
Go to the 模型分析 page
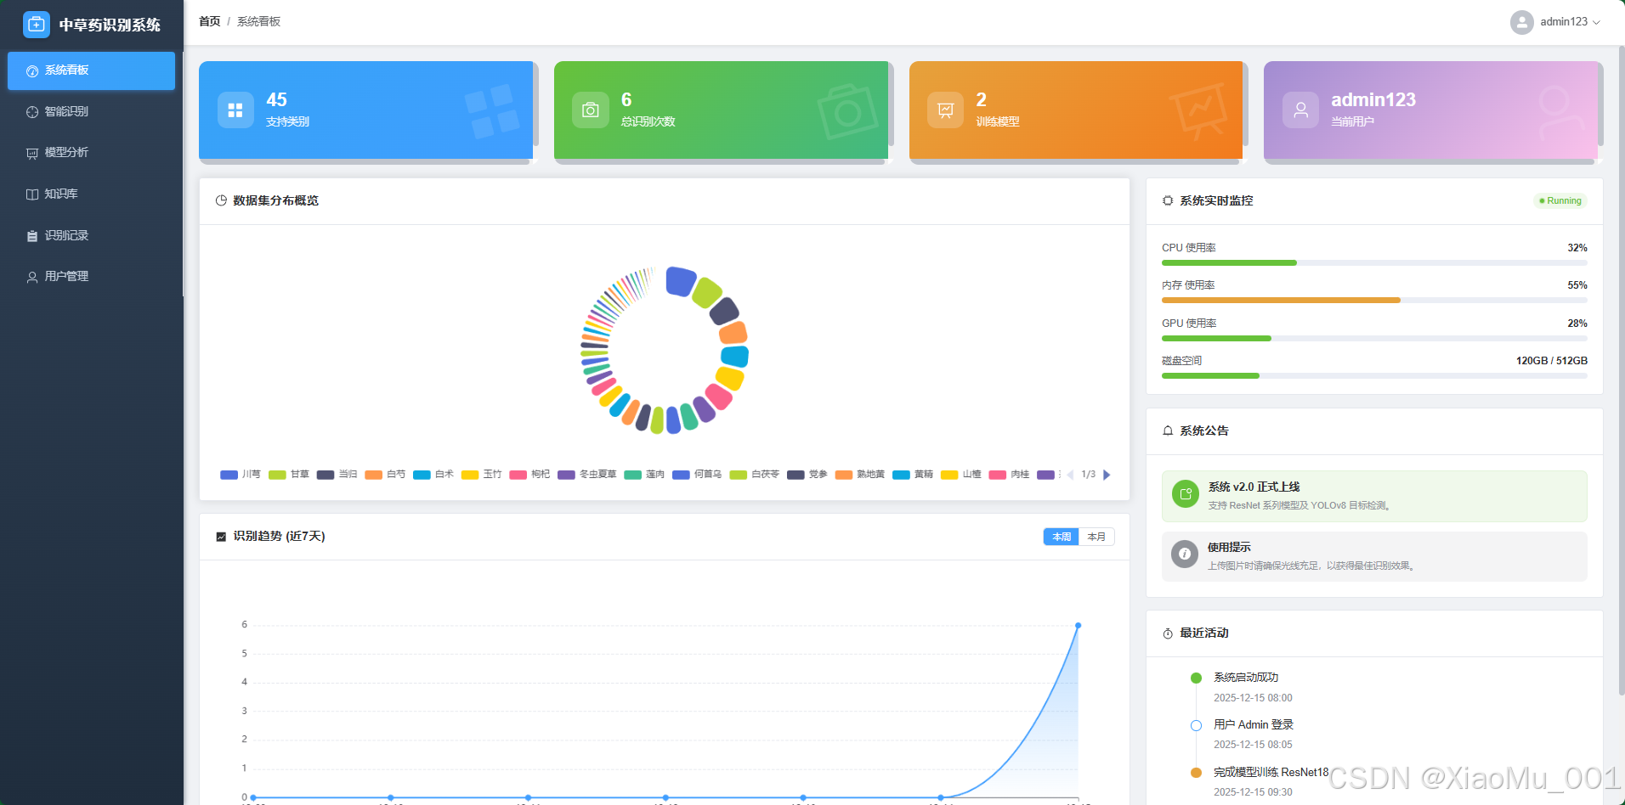(91, 153)
